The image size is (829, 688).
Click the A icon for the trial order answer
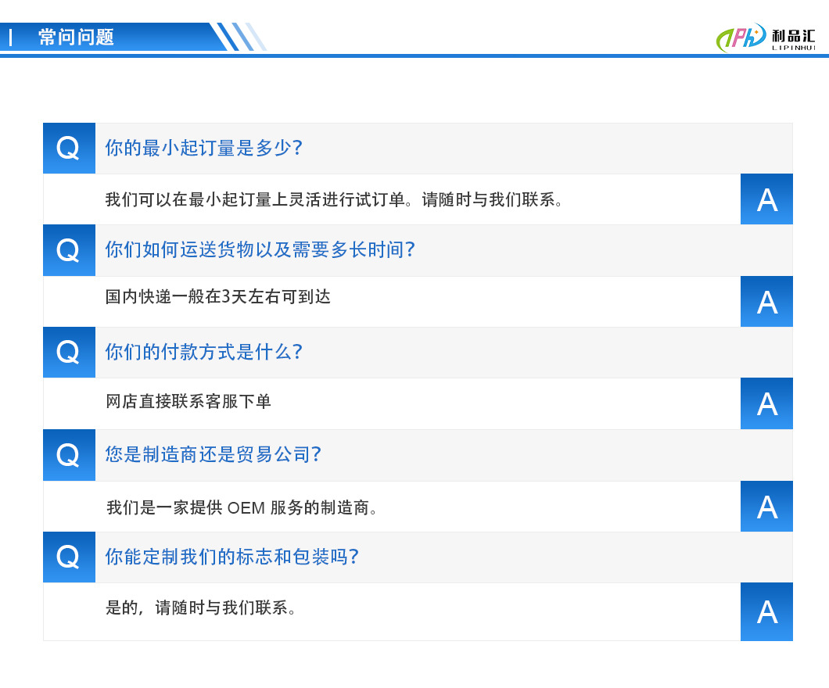click(x=766, y=199)
